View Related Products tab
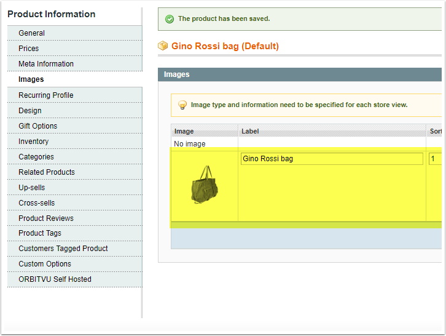This screenshot has width=446, height=336. (x=74, y=172)
